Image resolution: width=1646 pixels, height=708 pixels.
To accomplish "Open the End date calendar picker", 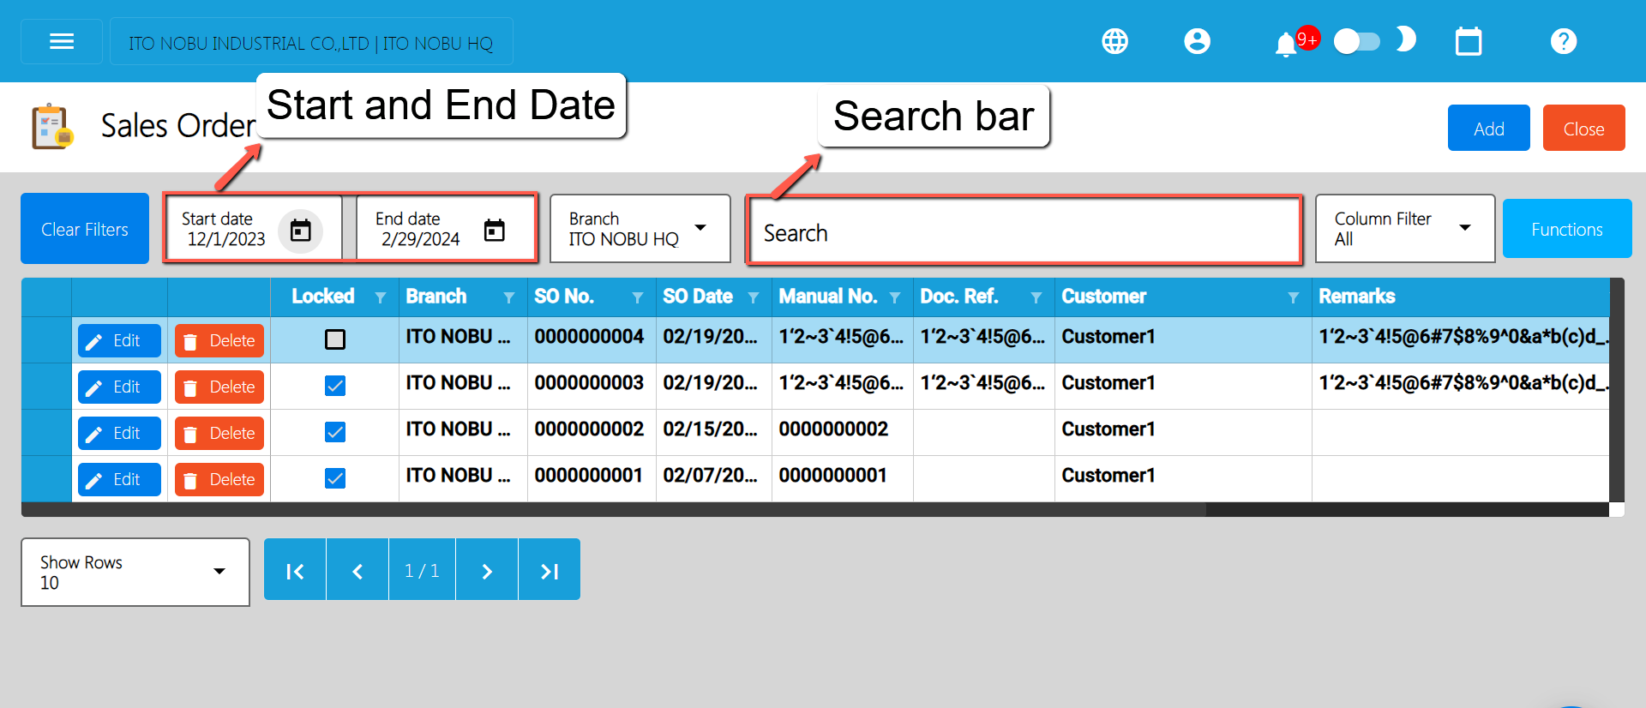I will tap(494, 230).
